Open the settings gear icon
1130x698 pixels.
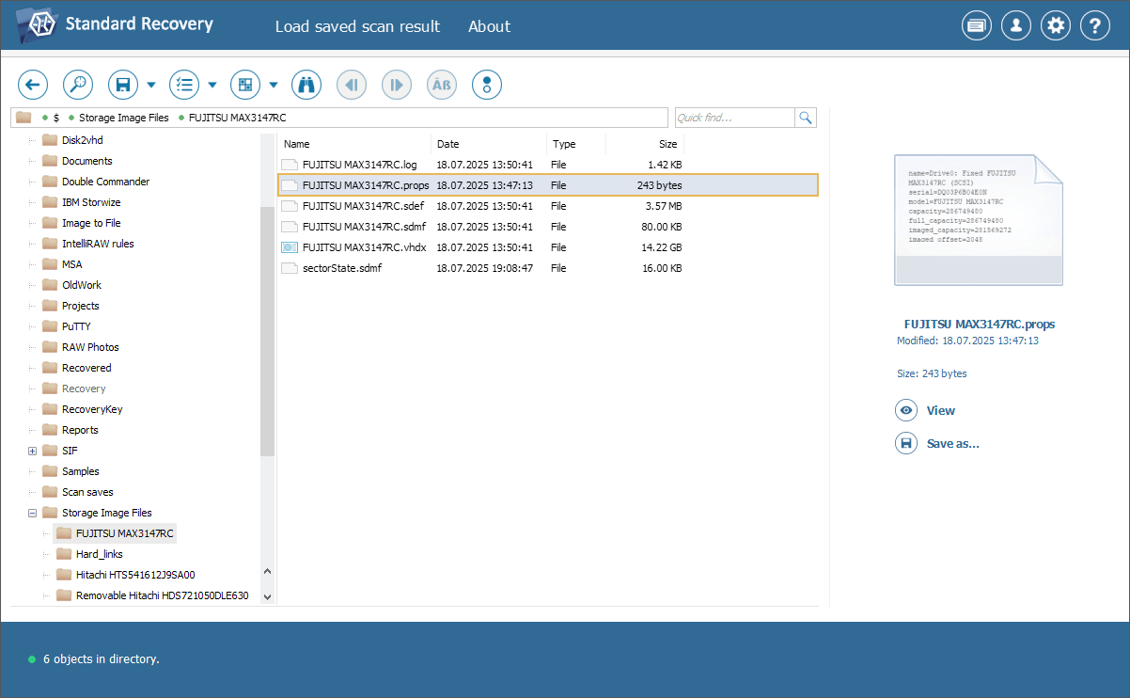[1056, 26]
